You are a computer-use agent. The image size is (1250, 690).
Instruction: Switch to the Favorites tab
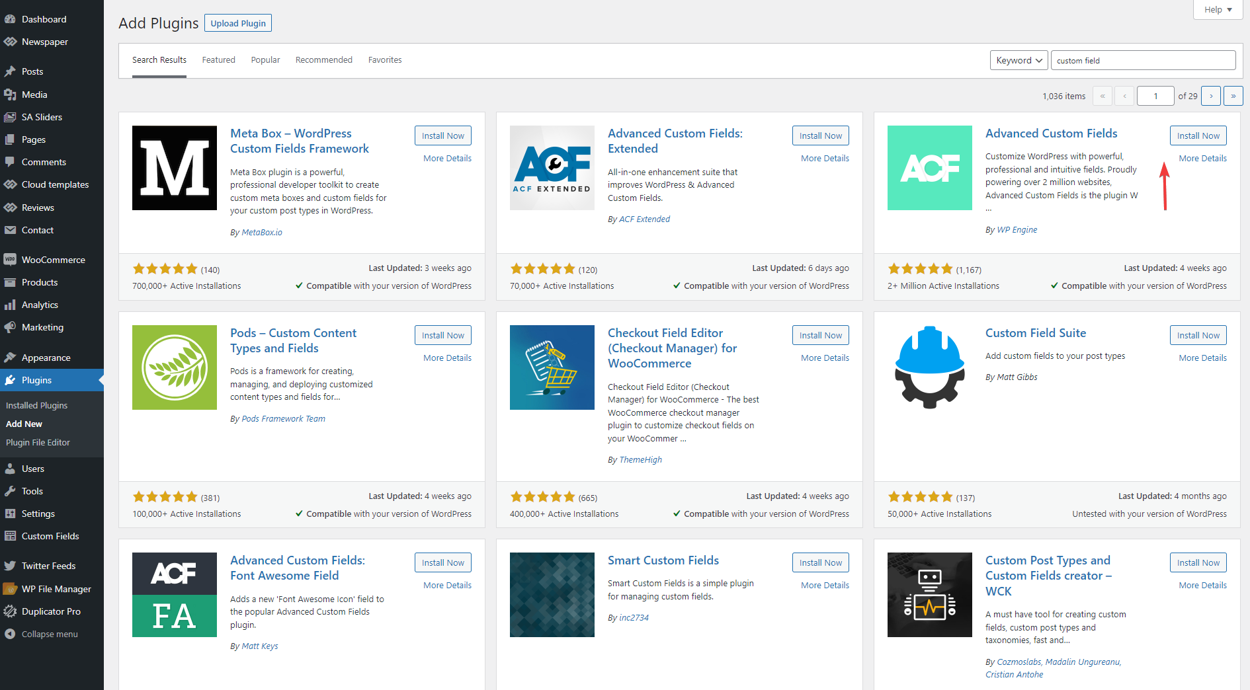point(385,59)
